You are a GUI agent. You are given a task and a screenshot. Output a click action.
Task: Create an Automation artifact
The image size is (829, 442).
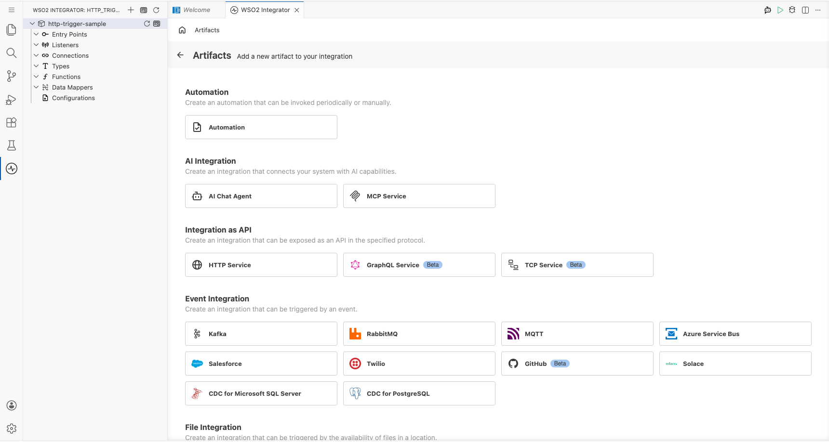tap(261, 127)
